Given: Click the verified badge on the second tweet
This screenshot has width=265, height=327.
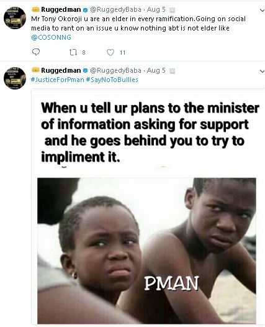Looking at the screenshot, I should 85,71.
